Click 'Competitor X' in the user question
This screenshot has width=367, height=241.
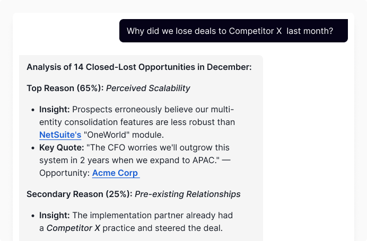[x=255, y=31]
